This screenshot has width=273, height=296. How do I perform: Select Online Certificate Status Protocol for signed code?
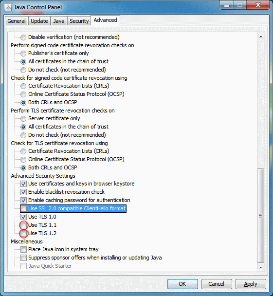(23, 94)
